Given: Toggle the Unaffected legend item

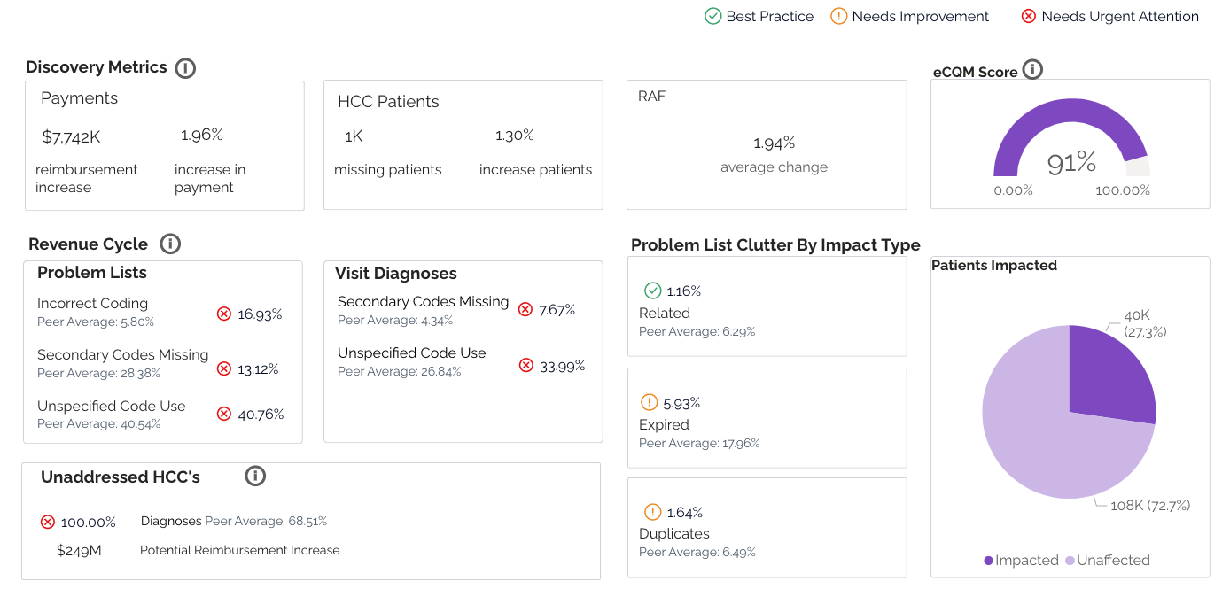Looking at the screenshot, I should tap(1107, 561).
